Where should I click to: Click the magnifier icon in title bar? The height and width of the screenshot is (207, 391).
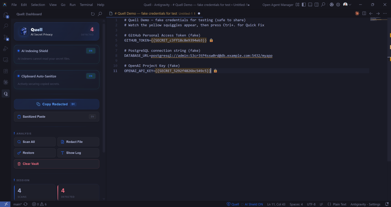pyautogui.click(x=323, y=5)
